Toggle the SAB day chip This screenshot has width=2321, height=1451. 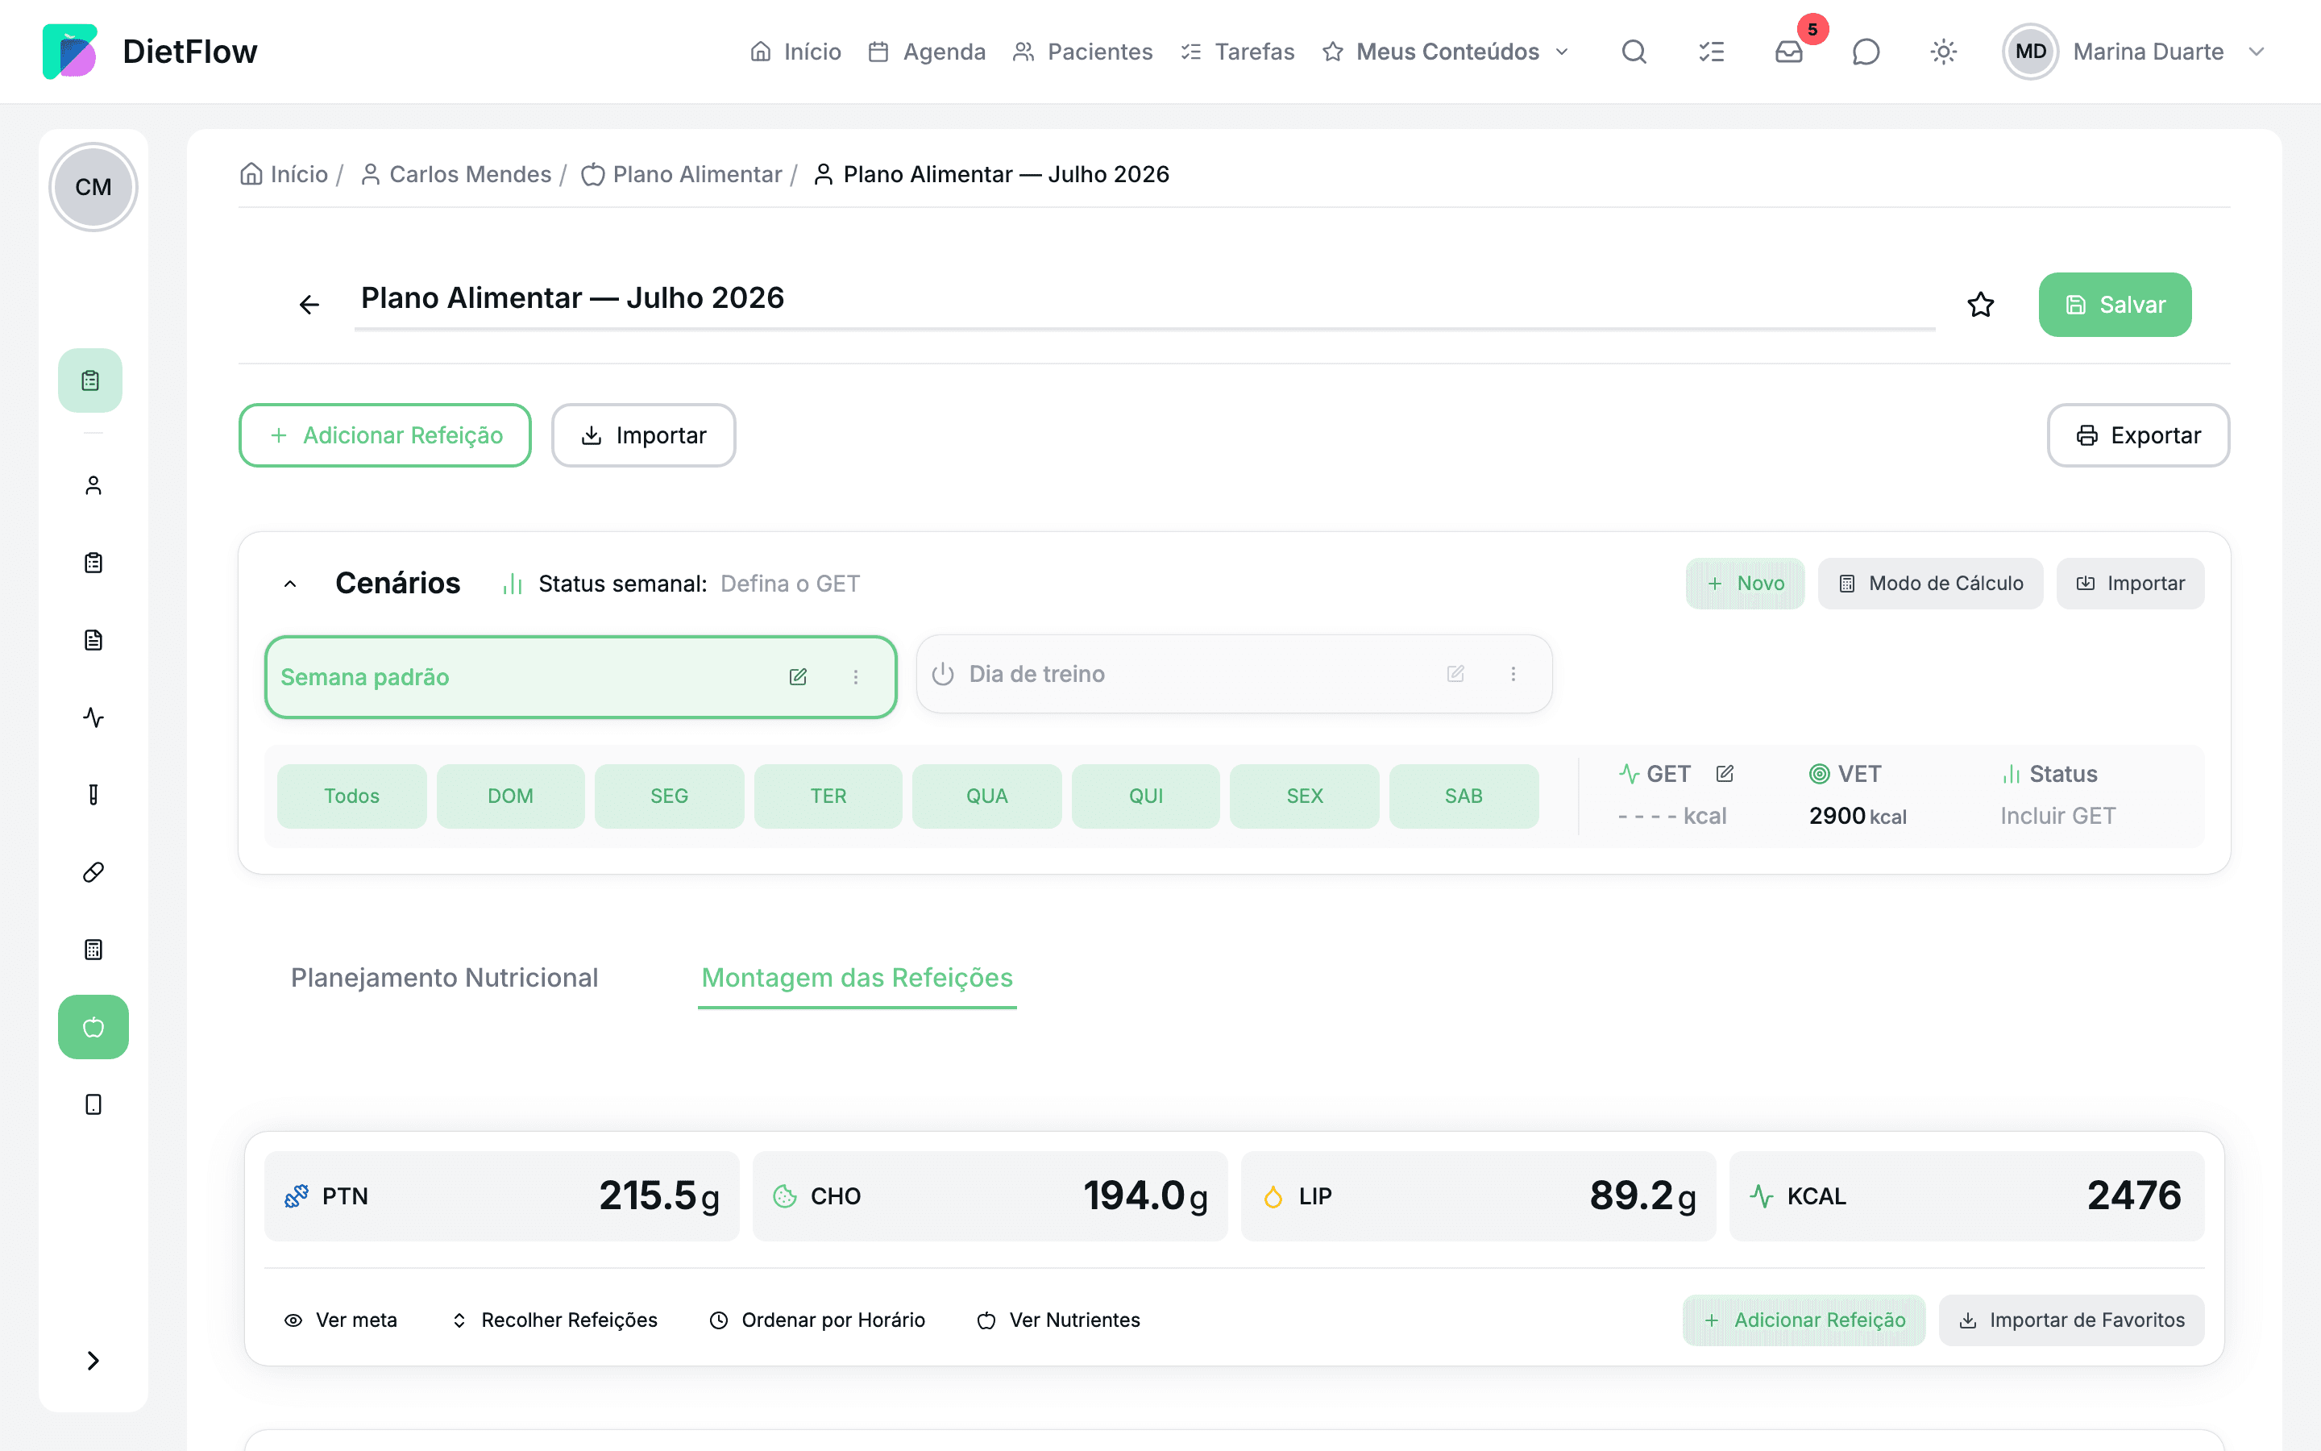coord(1464,796)
